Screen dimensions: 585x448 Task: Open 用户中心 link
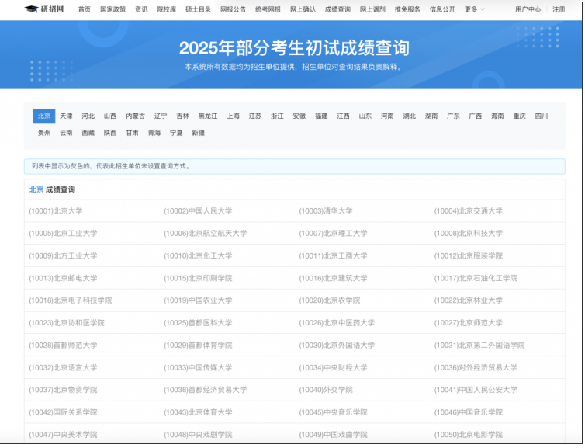pos(528,9)
